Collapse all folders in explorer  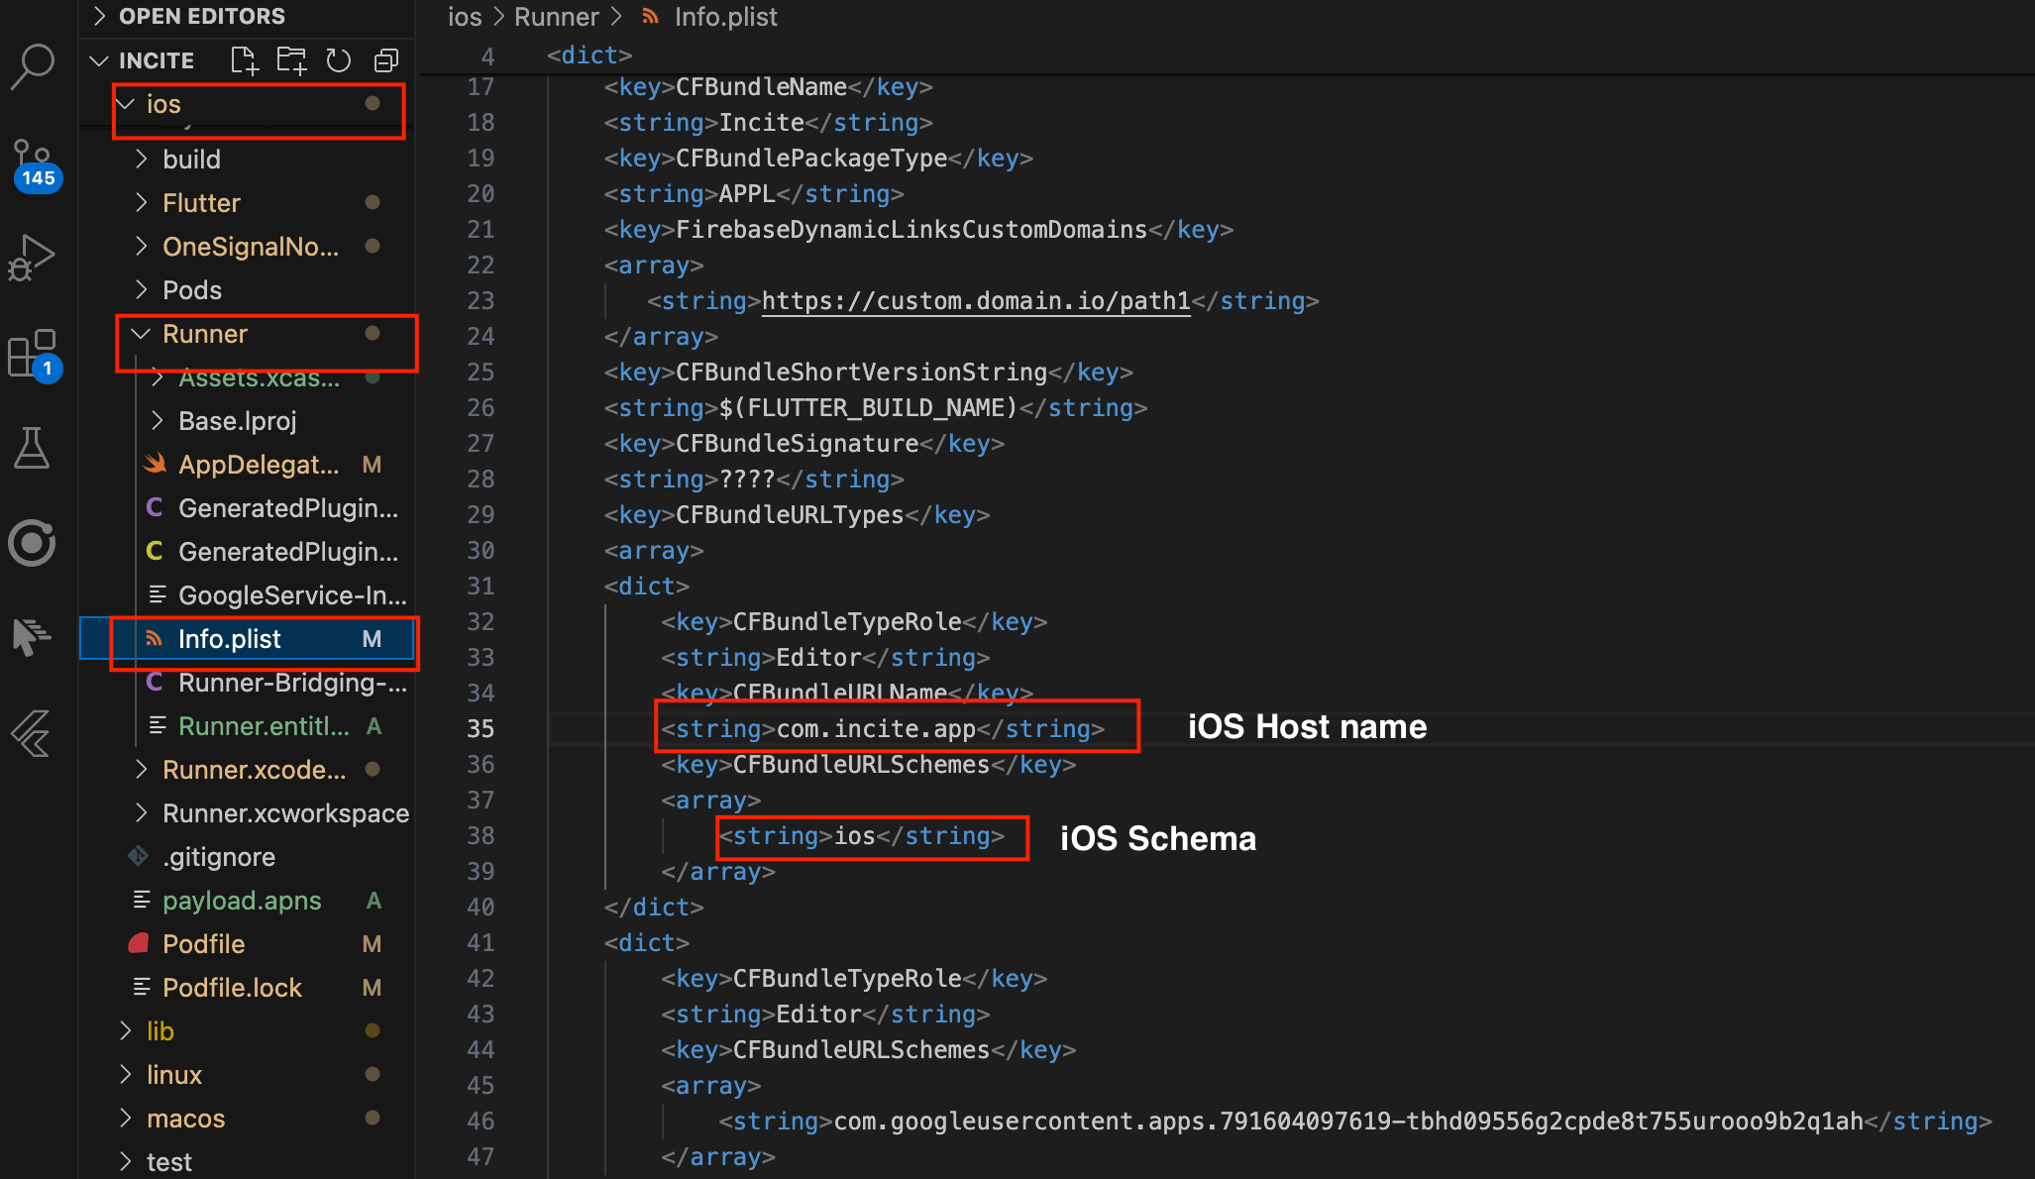tap(386, 60)
